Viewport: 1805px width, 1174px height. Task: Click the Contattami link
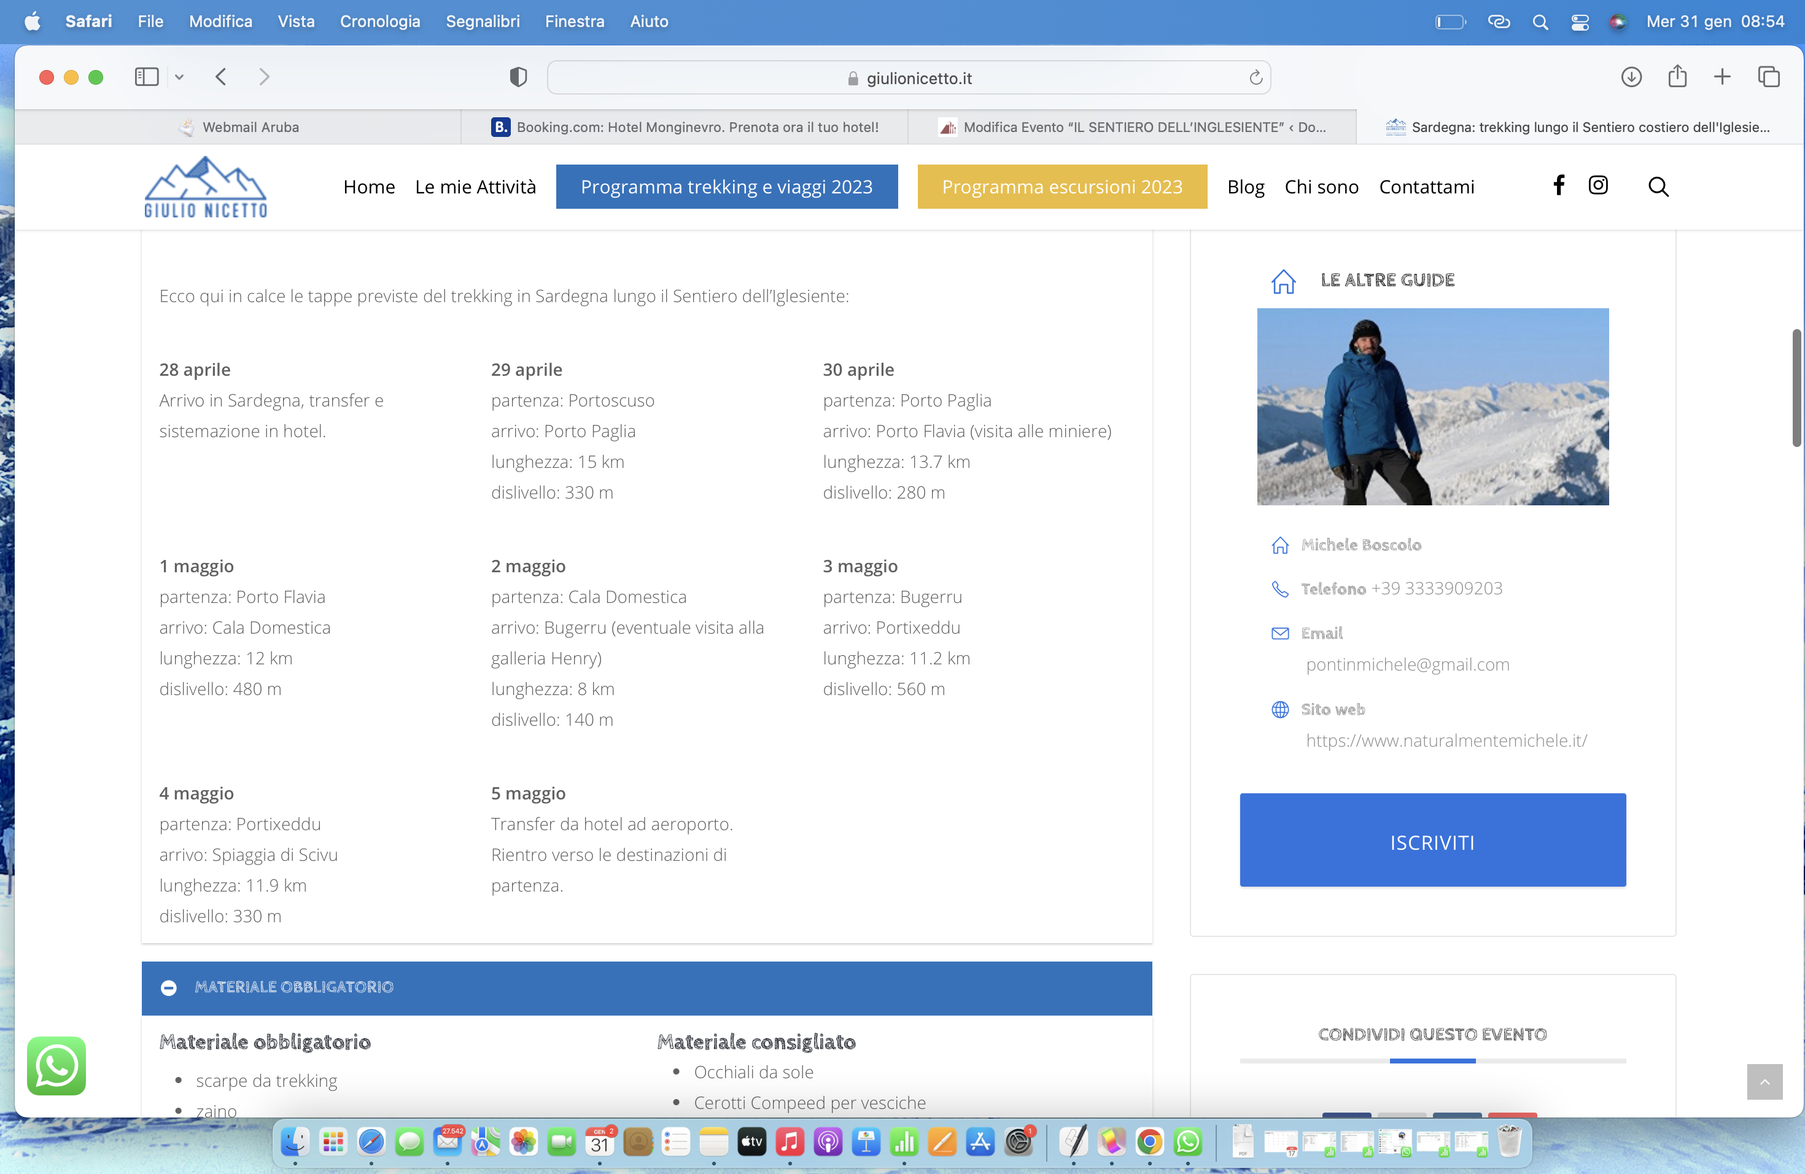(x=1427, y=187)
